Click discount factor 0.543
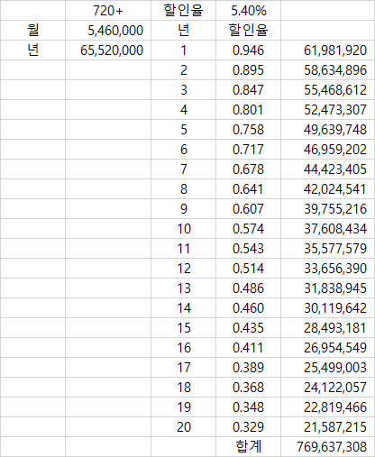 tap(248, 249)
